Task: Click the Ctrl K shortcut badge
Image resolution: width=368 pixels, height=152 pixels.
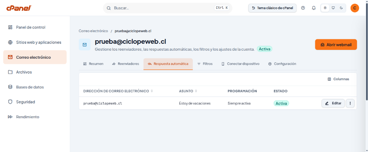Action: 222,8
